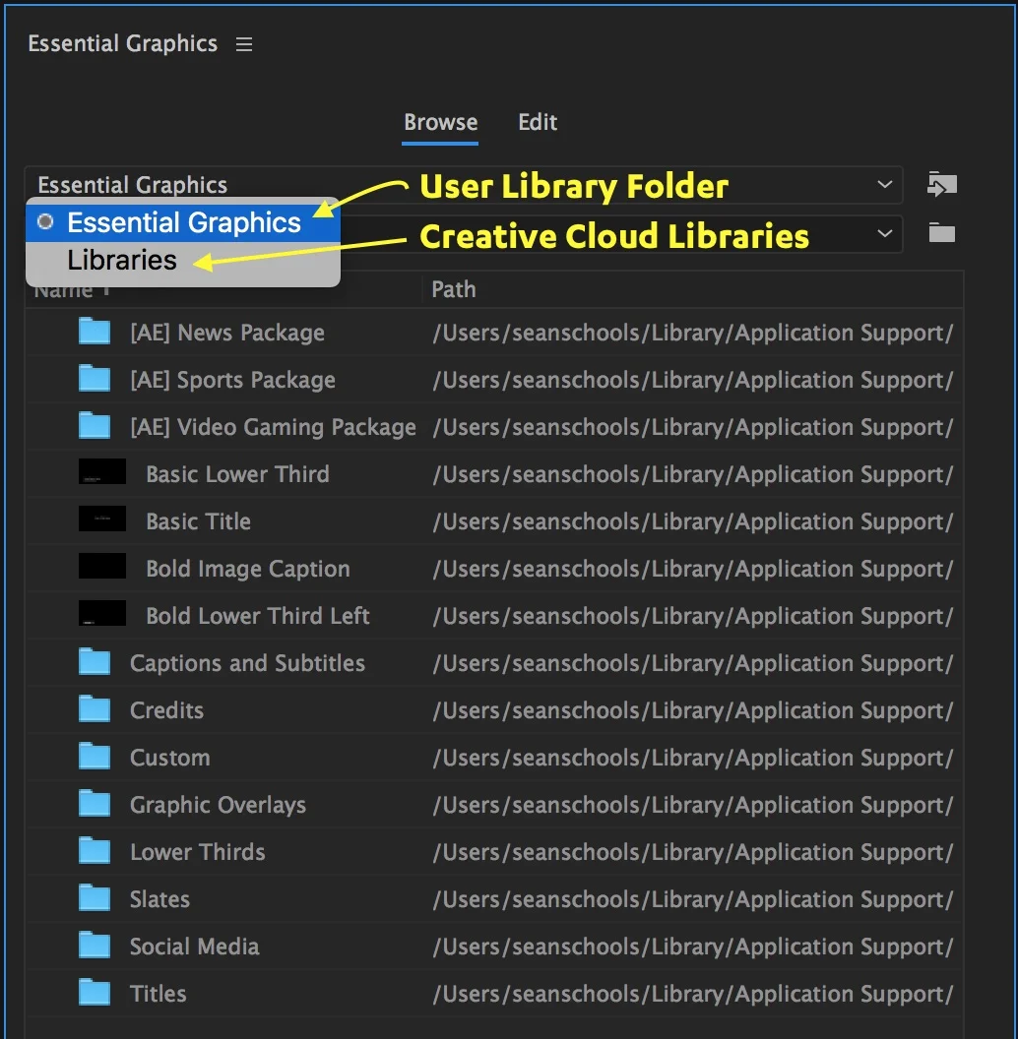Open the Captions and Subtitles folder icon
The height and width of the screenshot is (1039, 1018).
(x=95, y=661)
